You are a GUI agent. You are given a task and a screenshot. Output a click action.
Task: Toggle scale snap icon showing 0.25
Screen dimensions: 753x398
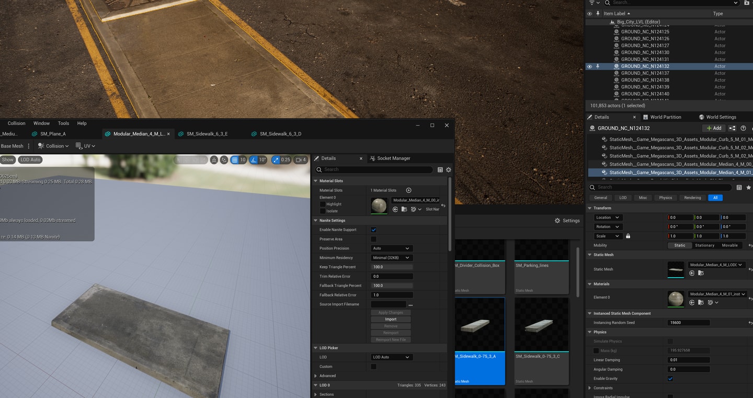[276, 160]
